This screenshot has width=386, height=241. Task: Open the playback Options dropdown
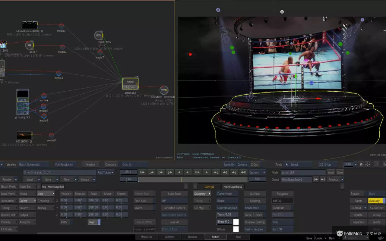257,172
